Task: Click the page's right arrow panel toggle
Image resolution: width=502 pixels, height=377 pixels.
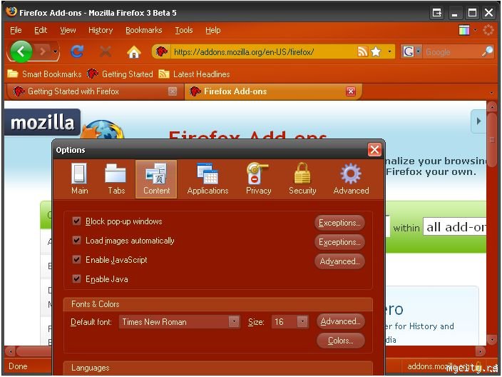Action: click(478, 121)
